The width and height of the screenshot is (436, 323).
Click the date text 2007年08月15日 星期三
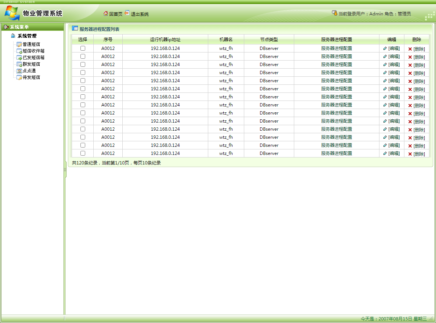[402, 319]
